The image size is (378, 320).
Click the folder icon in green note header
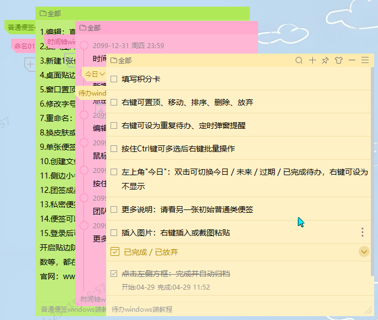(43, 13)
